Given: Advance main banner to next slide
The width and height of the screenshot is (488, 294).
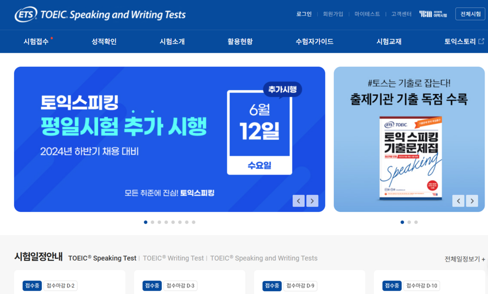Looking at the screenshot, I should click(x=312, y=201).
